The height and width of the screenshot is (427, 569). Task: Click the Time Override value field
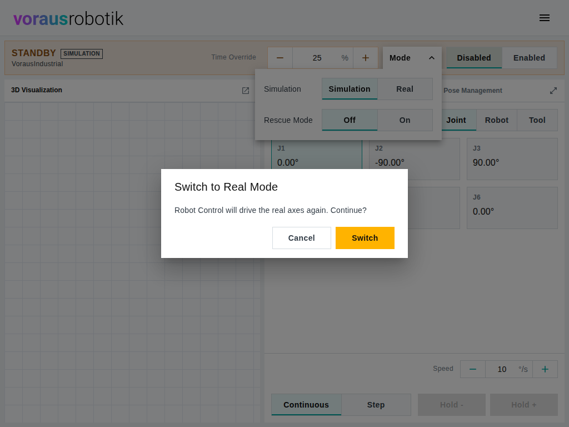point(323,58)
